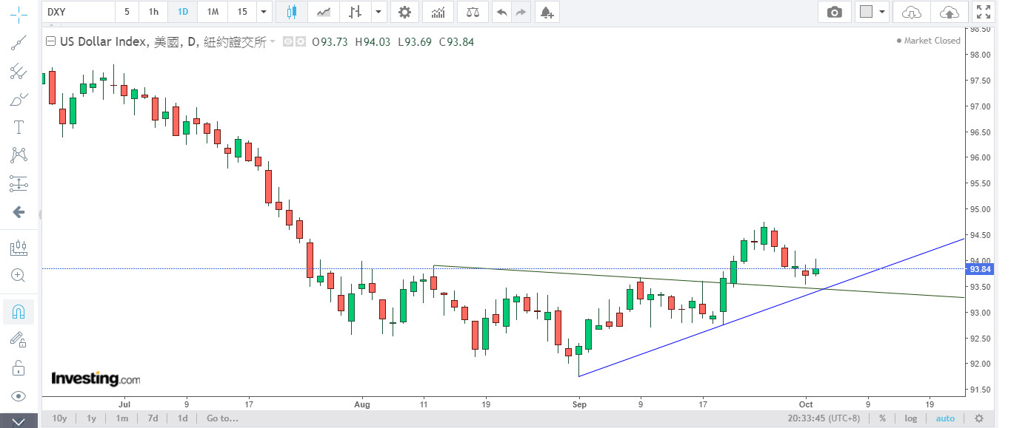Save chart layout to cloud
Screen dimensions: 1011x428
949,12
